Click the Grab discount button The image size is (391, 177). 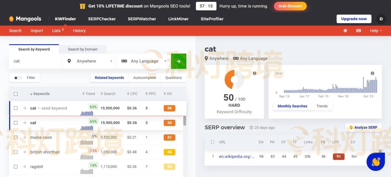pos(290,6)
